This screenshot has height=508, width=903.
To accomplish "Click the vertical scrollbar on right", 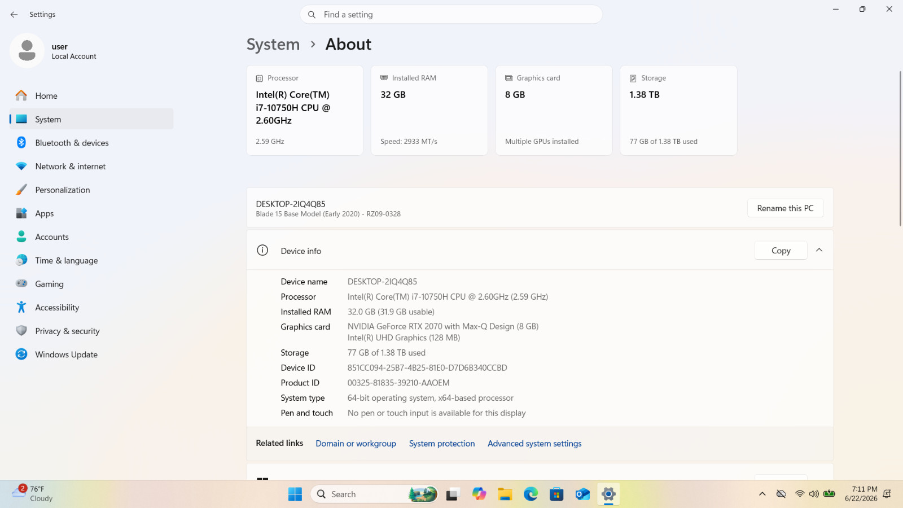I will tap(900, 148).
